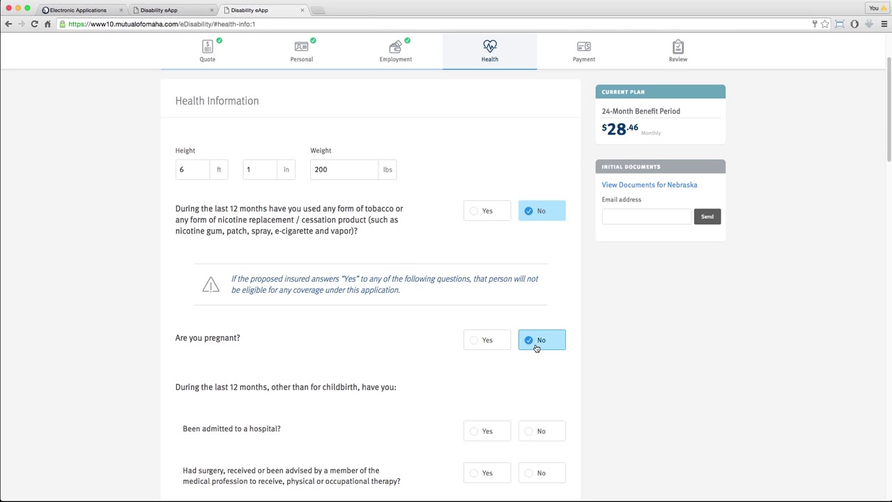Open a new browser tab

[318, 10]
